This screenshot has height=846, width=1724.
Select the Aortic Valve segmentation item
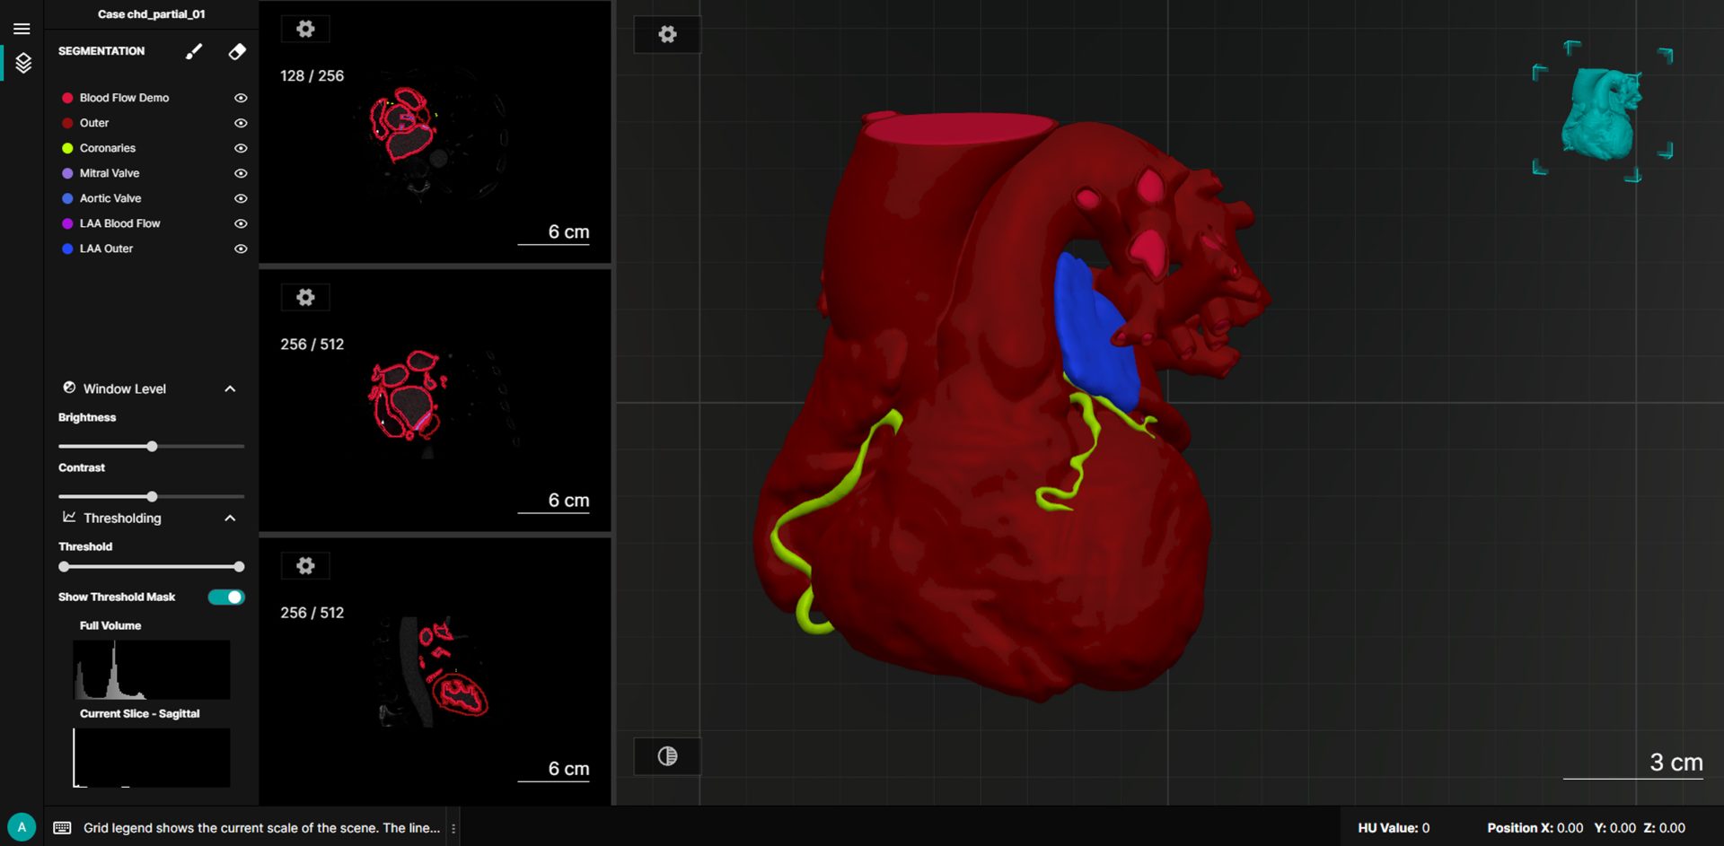[x=110, y=198]
